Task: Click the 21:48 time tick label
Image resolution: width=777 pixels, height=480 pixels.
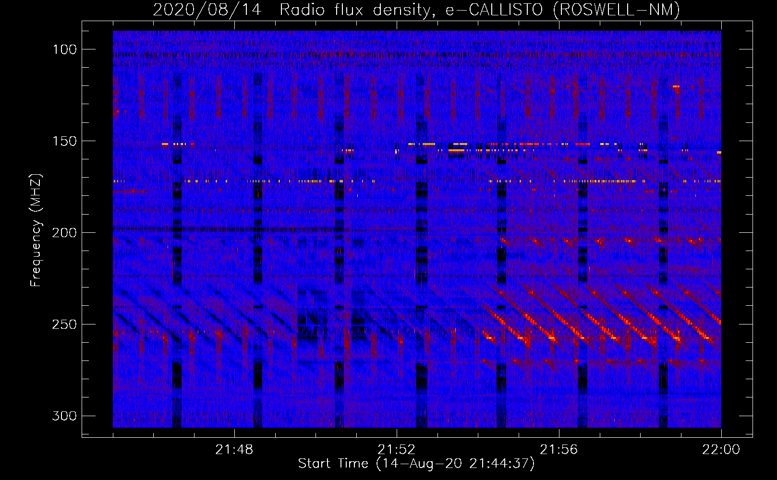Action: click(234, 450)
